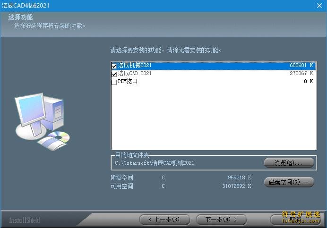
Task: Go back with 上一步(B) button
Action: [x=164, y=220]
